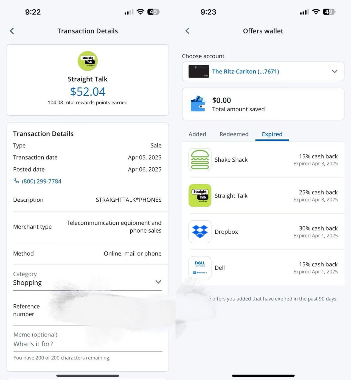
Task: Tap the Straight Talk logo in expired offers
Action: pyautogui.click(x=200, y=196)
